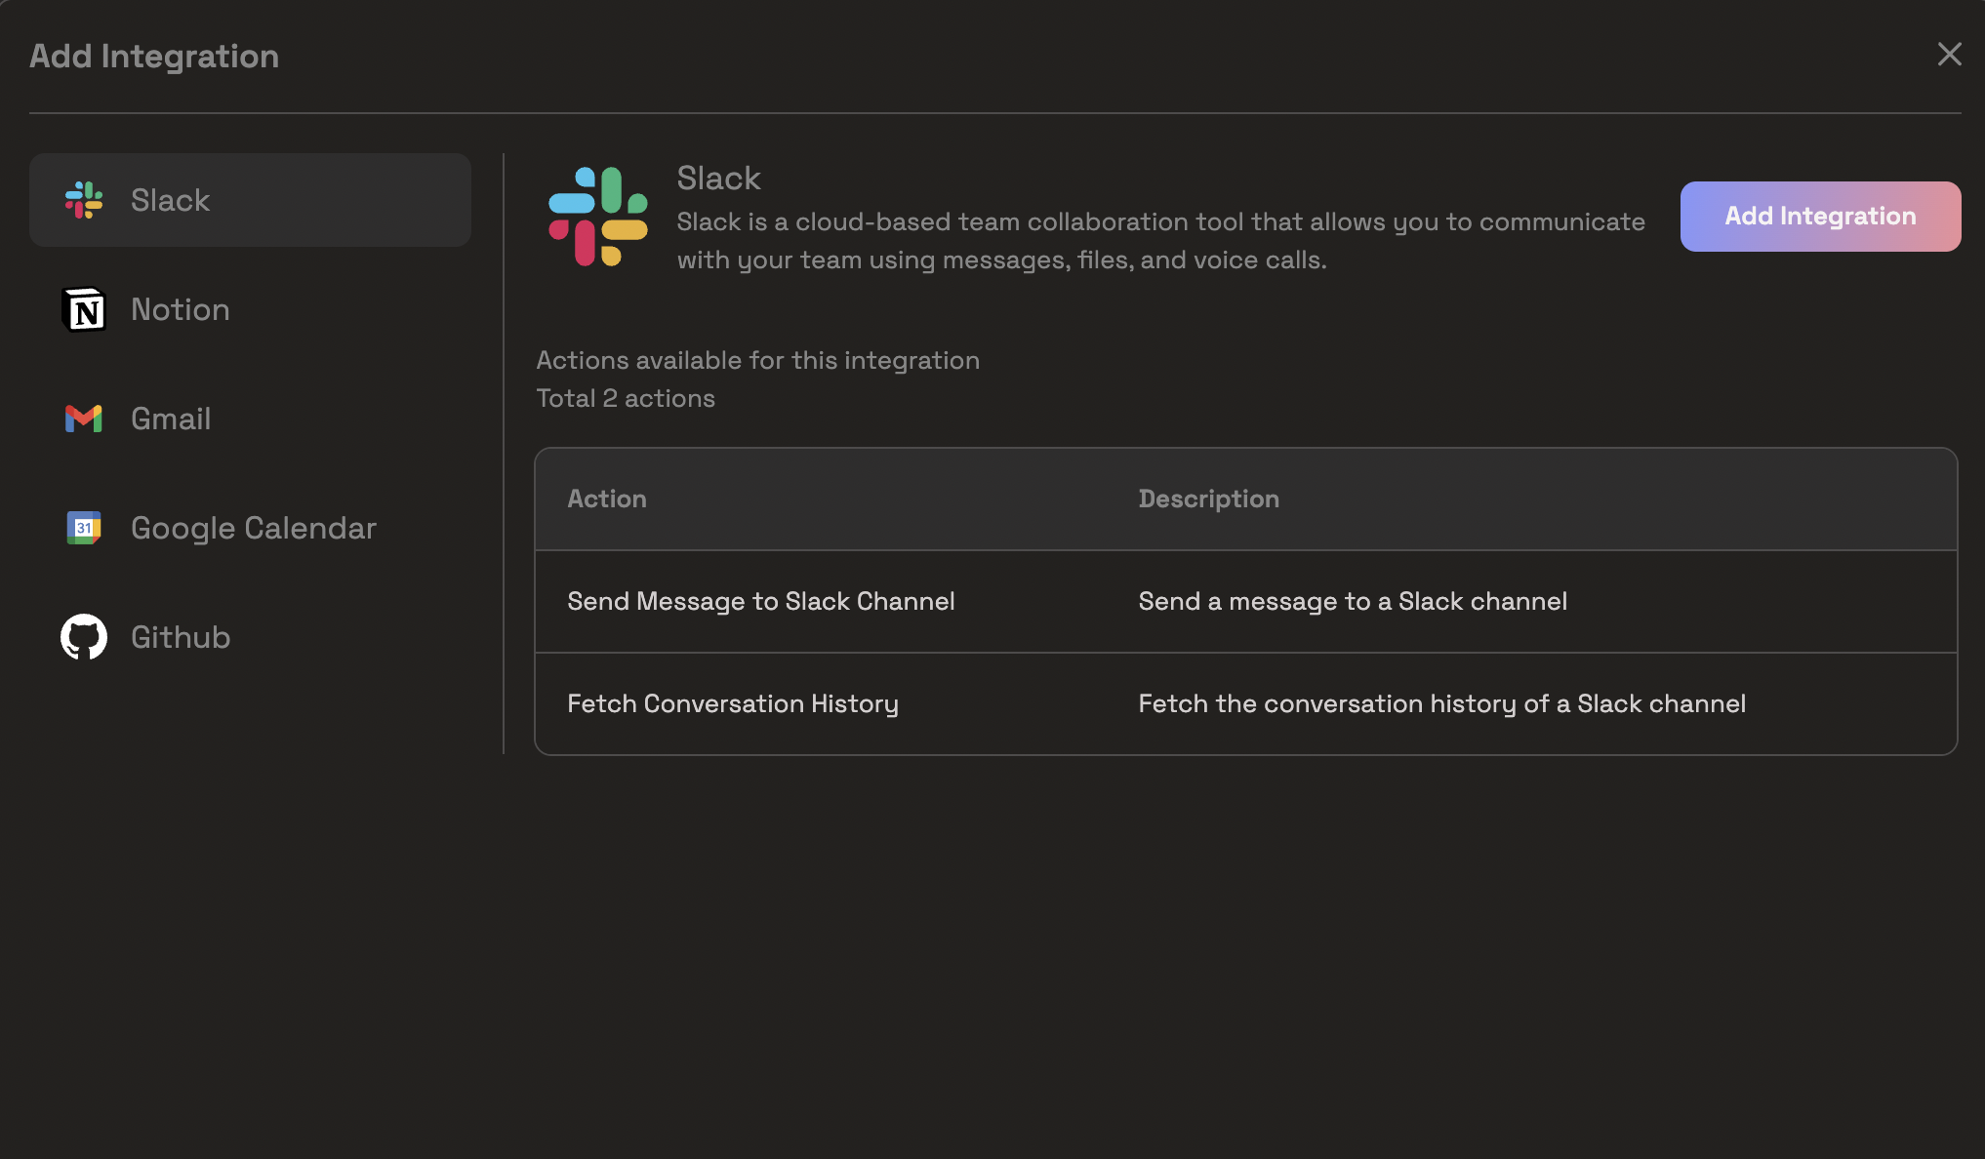The image size is (1985, 1159).
Task: Click the Gmail envelope icon
Action: tap(84, 419)
